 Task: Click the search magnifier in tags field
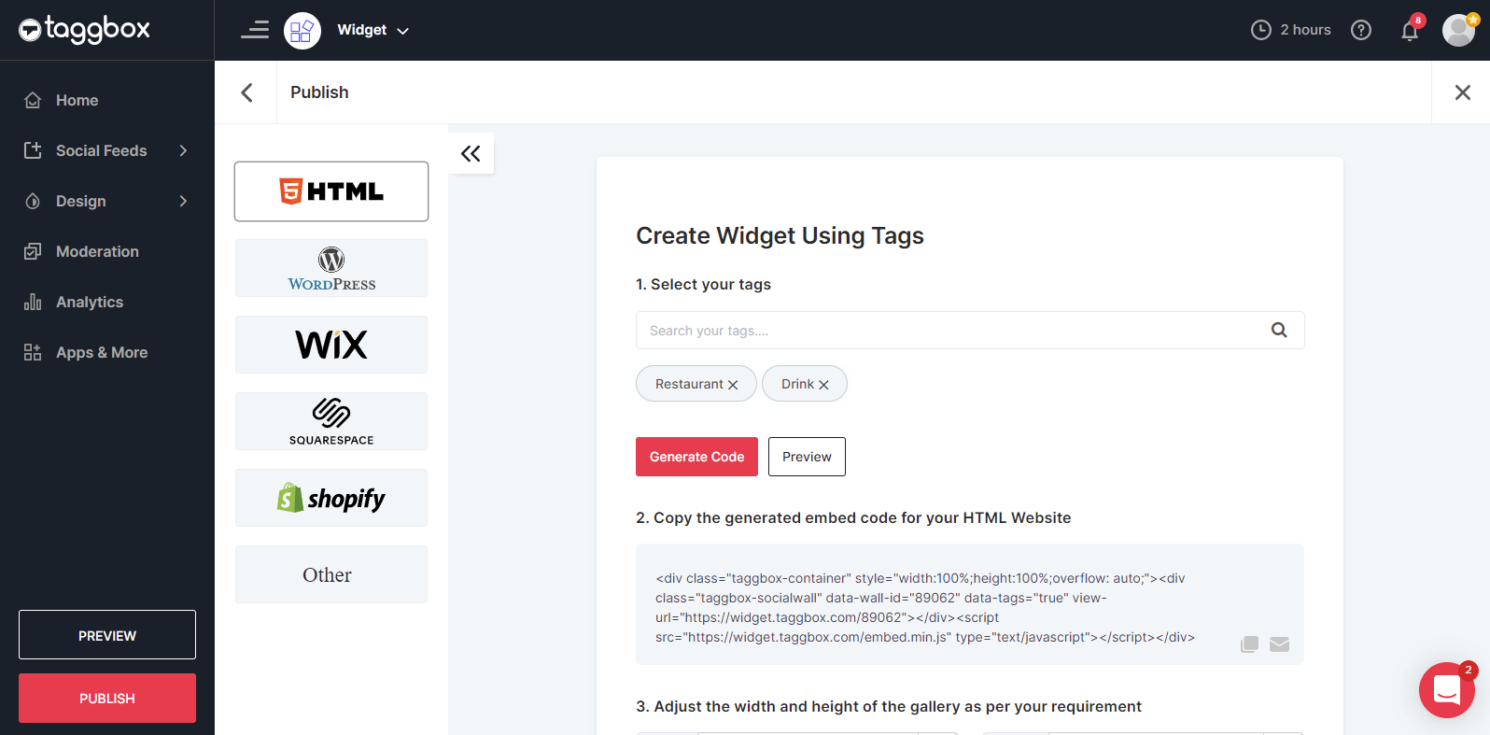coord(1279,330)
